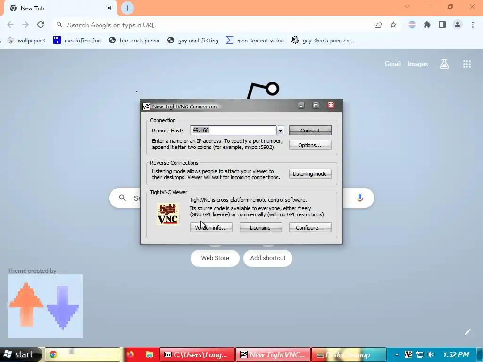Open the Google Images link
Image resolution: width=483 pixels, height=362 pixels.
click(418, 64)
